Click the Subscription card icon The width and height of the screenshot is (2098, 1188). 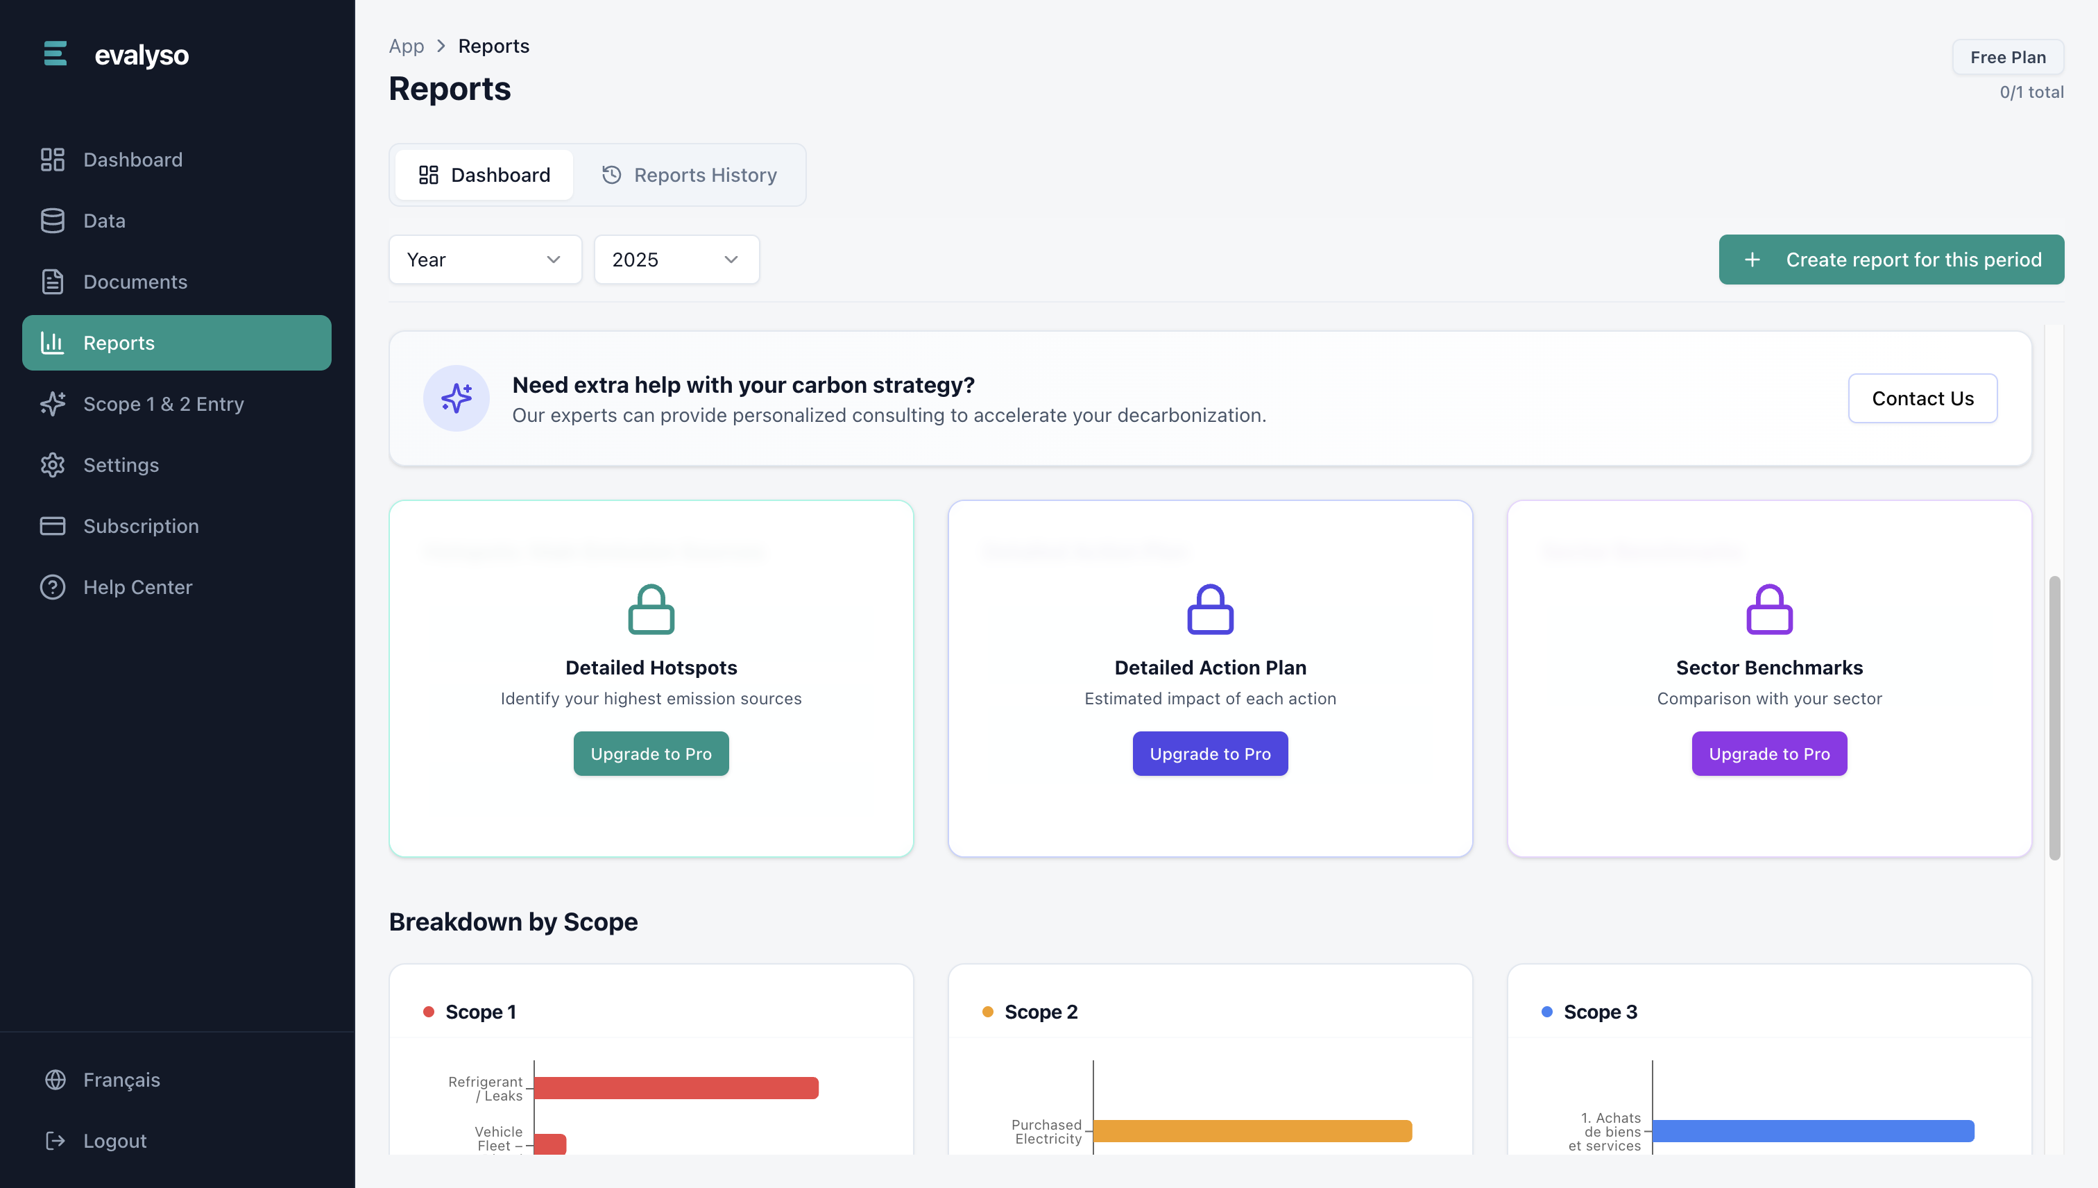[x=52, y=526]
